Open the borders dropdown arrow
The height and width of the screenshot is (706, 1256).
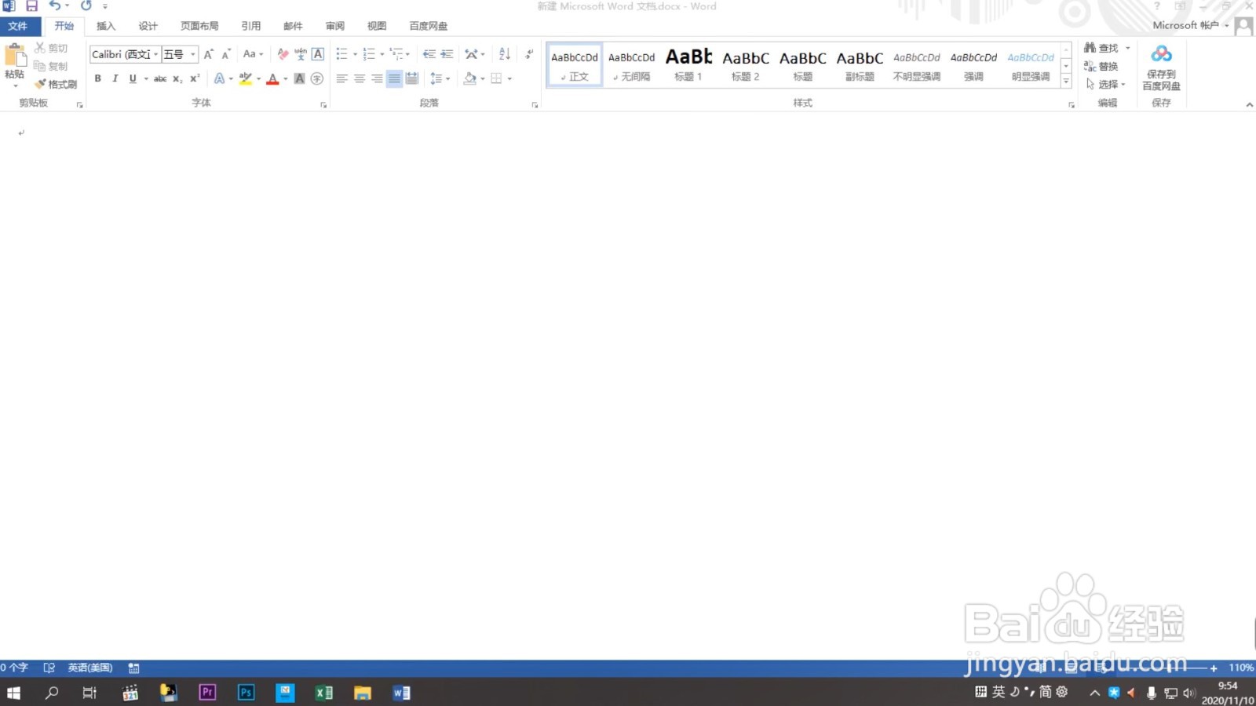(509, 78)
